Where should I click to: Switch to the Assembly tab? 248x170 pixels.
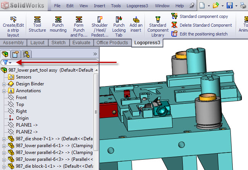click(x=13, y=43)
